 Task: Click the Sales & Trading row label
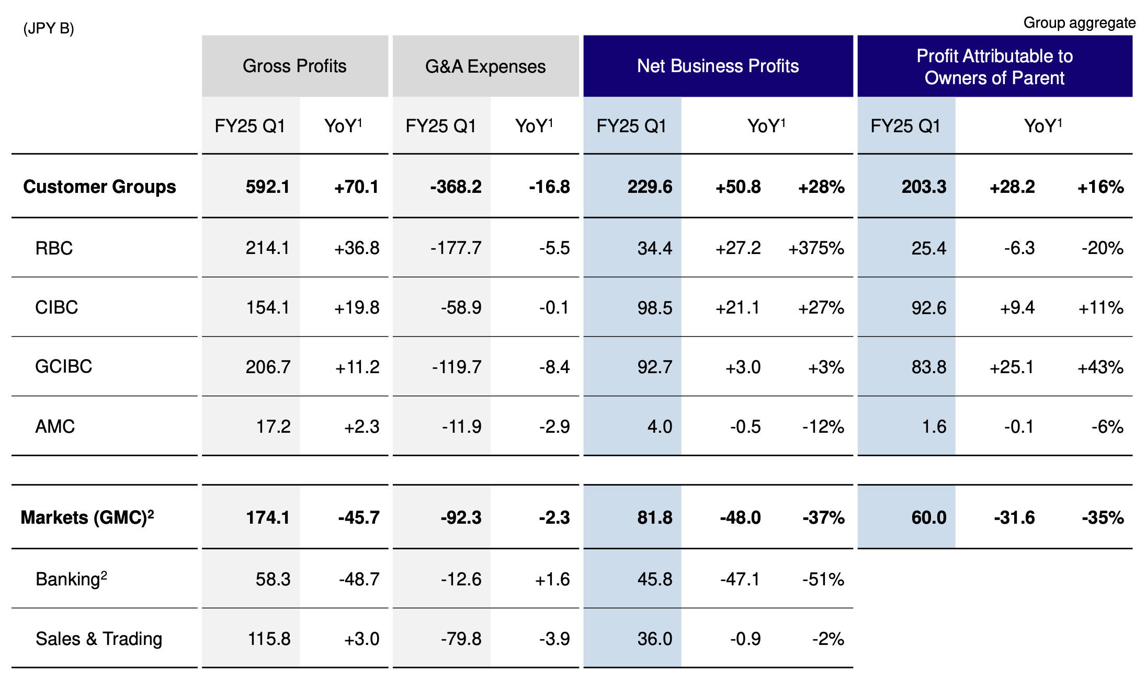click(99, 639)
